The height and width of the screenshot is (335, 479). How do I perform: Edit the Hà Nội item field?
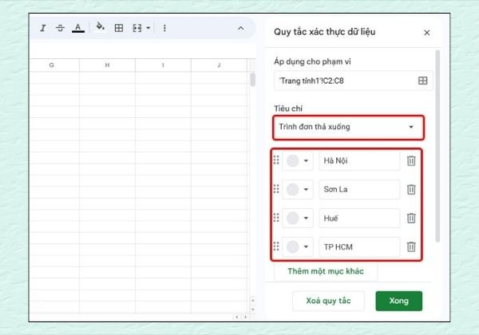(x=359, y=161)
